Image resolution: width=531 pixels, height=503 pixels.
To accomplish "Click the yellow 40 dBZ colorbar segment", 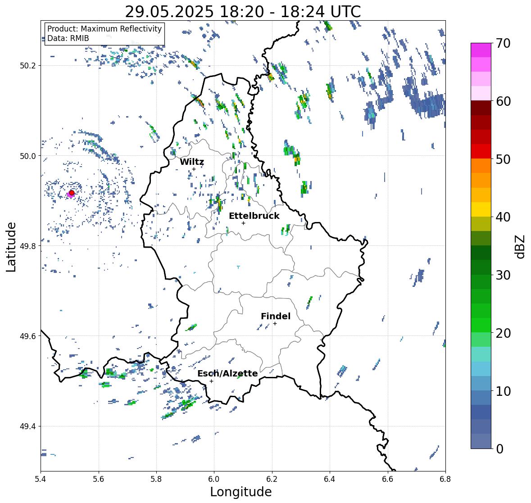I will 481,209.
